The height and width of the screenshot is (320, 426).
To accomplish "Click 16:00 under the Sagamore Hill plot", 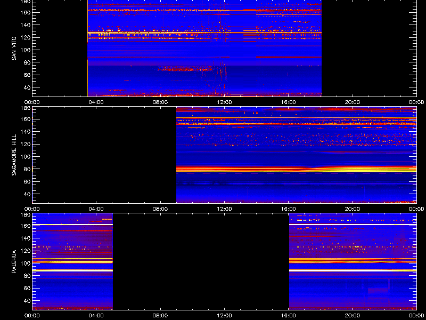I will pos(289,209).
